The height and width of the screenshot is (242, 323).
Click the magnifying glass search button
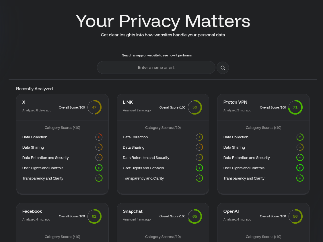tap(223, 68)
